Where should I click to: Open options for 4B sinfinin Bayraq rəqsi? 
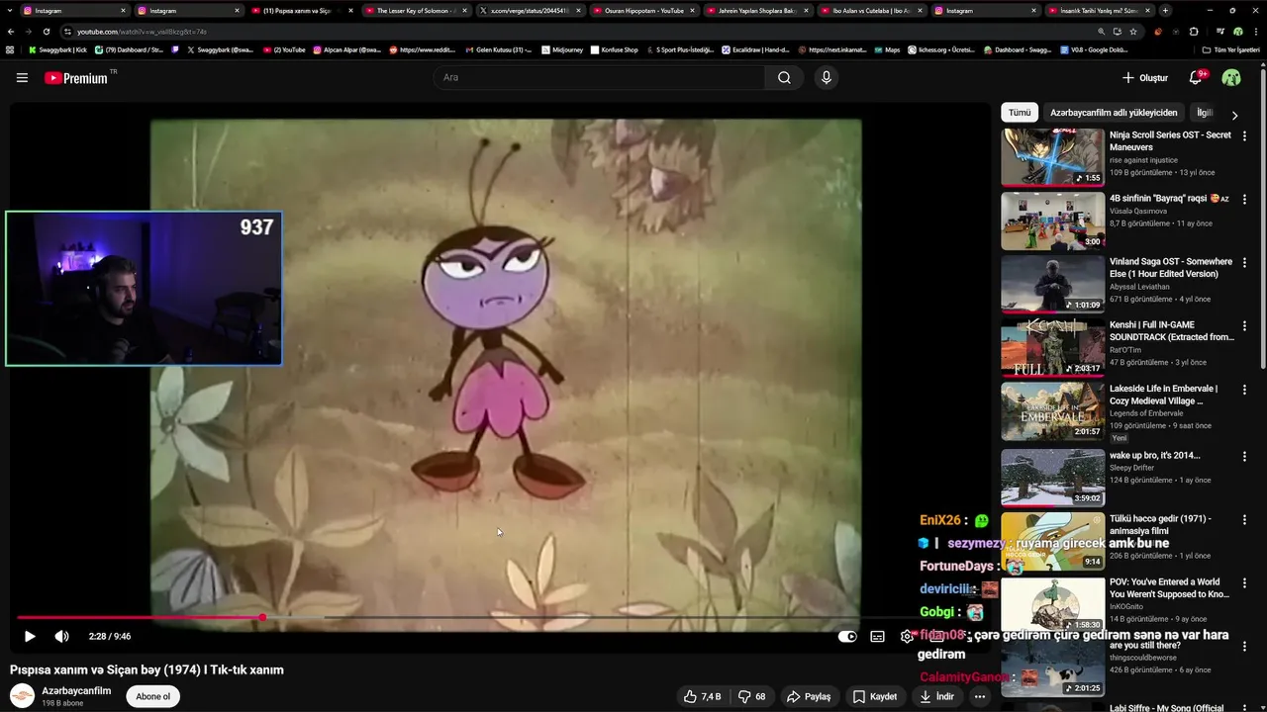tap(1245, 199)
